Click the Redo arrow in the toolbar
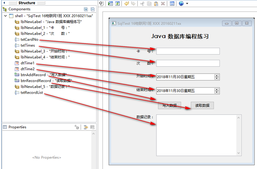 tap(133, 4)
